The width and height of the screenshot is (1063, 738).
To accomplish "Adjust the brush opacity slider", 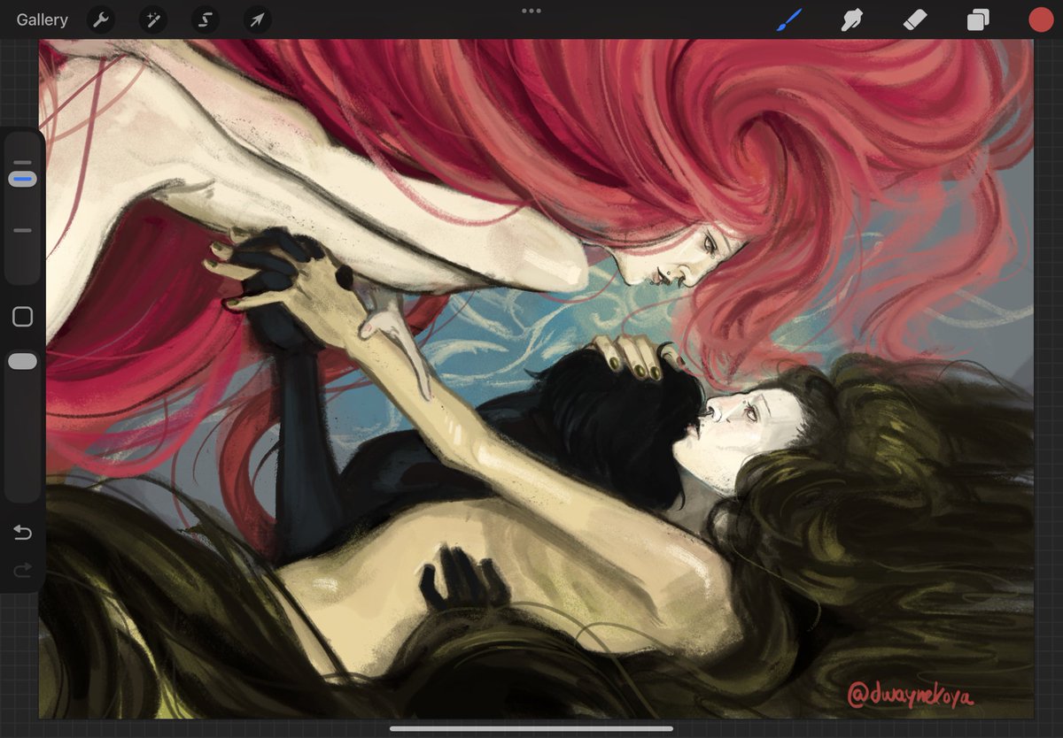I will tap(22, 361).
